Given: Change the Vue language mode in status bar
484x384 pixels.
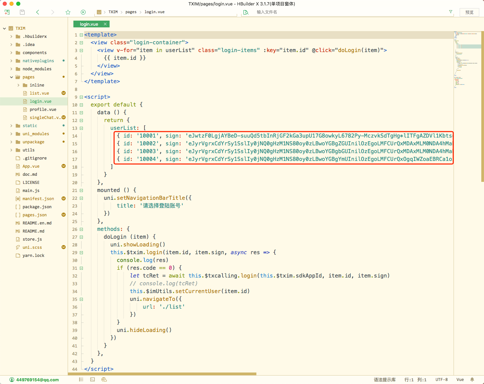Looking at the screenshot, I should (x=460, y=380).
